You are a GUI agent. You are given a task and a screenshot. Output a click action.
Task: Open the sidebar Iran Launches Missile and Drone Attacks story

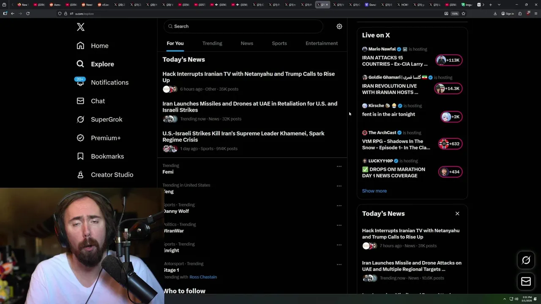tap(412, 266)
